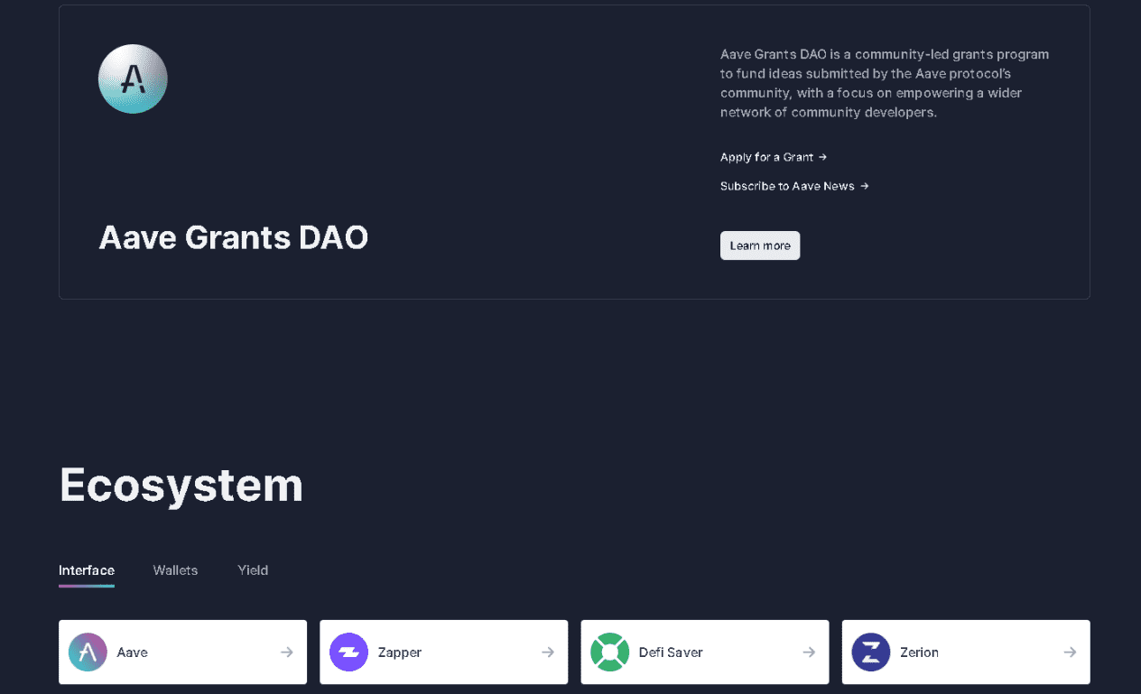
Task: Follow the Apply for a Grant link
Action: tap(774, 157)
